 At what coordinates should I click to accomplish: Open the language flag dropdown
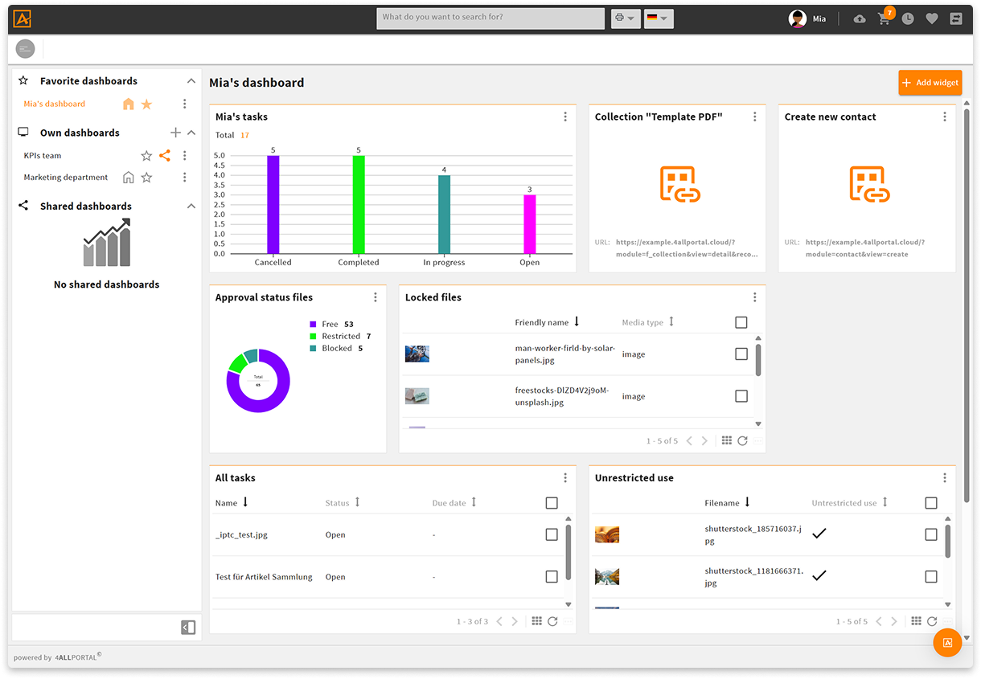[x=659, y=18]
